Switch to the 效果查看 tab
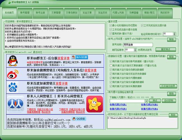The image size is (182, 140). pos(134,13)
